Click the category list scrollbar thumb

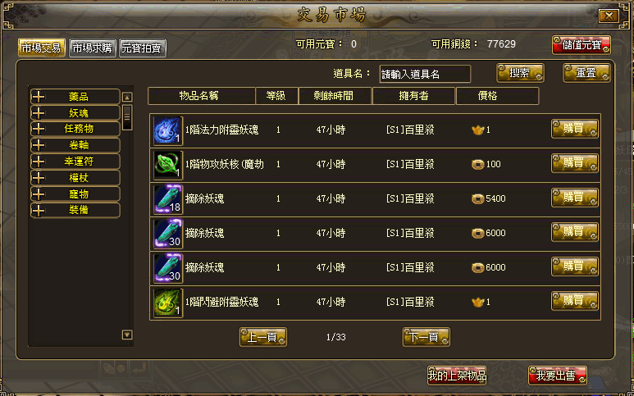(x=127, y=117)
